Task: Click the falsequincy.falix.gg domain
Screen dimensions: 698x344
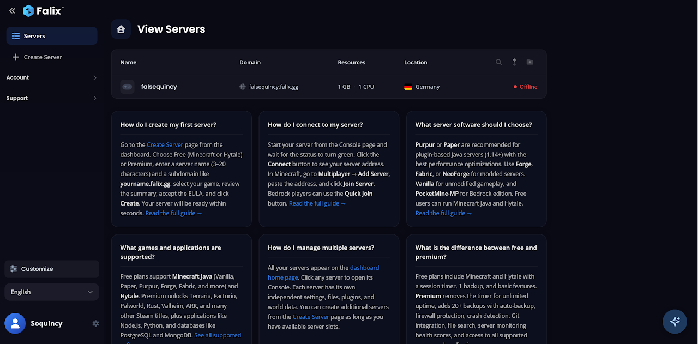Action: tap(273, 87)
